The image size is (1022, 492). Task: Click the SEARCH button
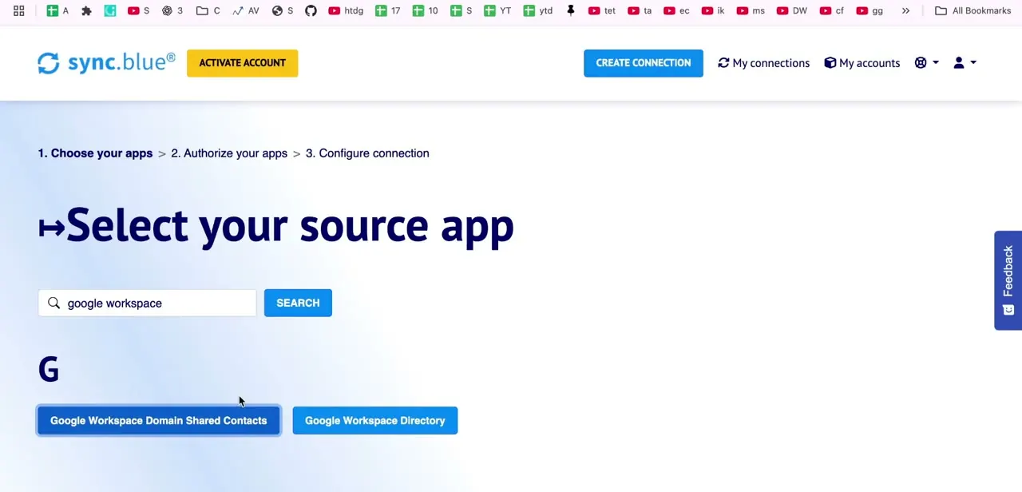point(298,303)
